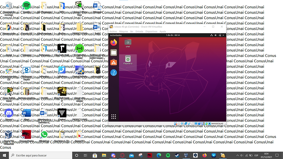The height and width of the screenshot is (159, 283).
Task: Open Files from the Ubuntu dock
Action: [113, 53]
